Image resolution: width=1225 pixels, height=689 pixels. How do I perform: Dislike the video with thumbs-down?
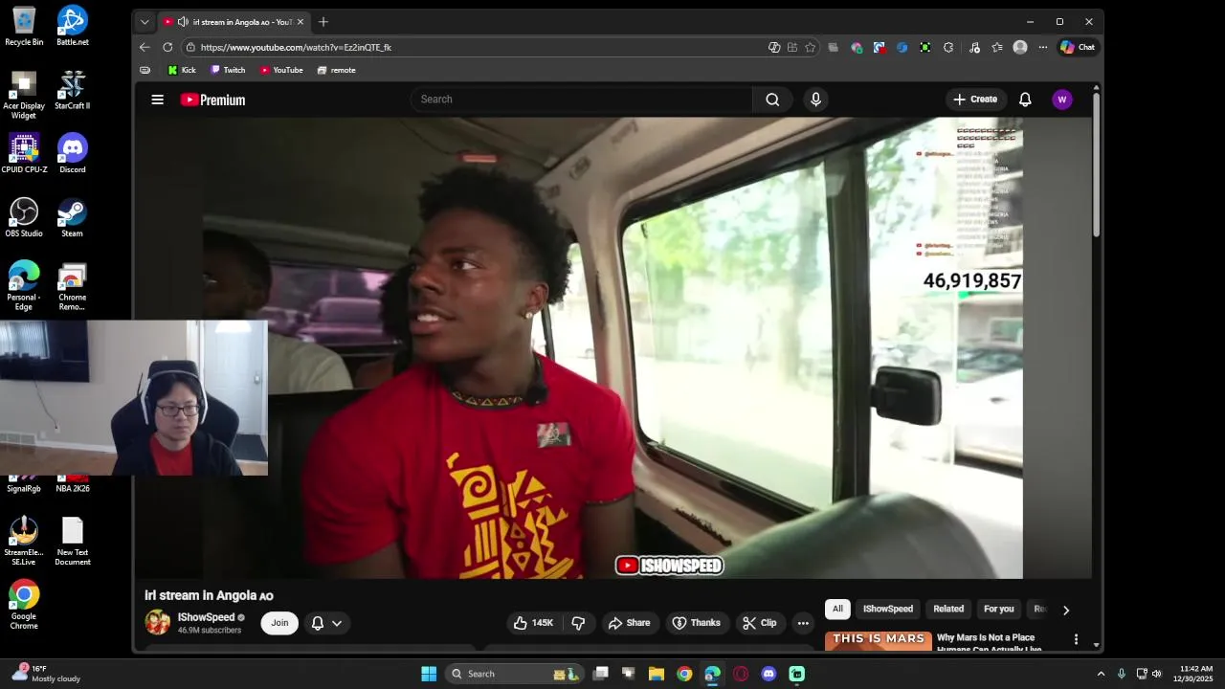(578, 623)
